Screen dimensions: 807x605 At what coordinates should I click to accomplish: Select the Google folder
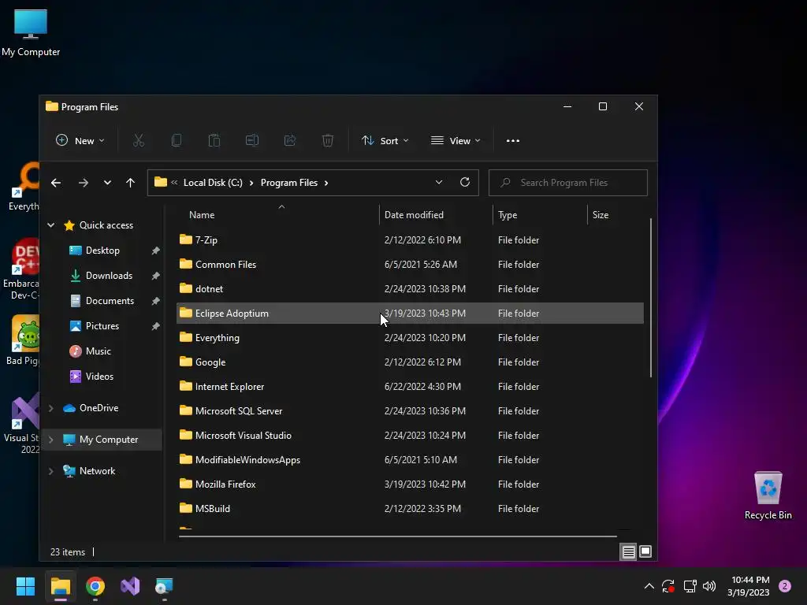point(410,362)
